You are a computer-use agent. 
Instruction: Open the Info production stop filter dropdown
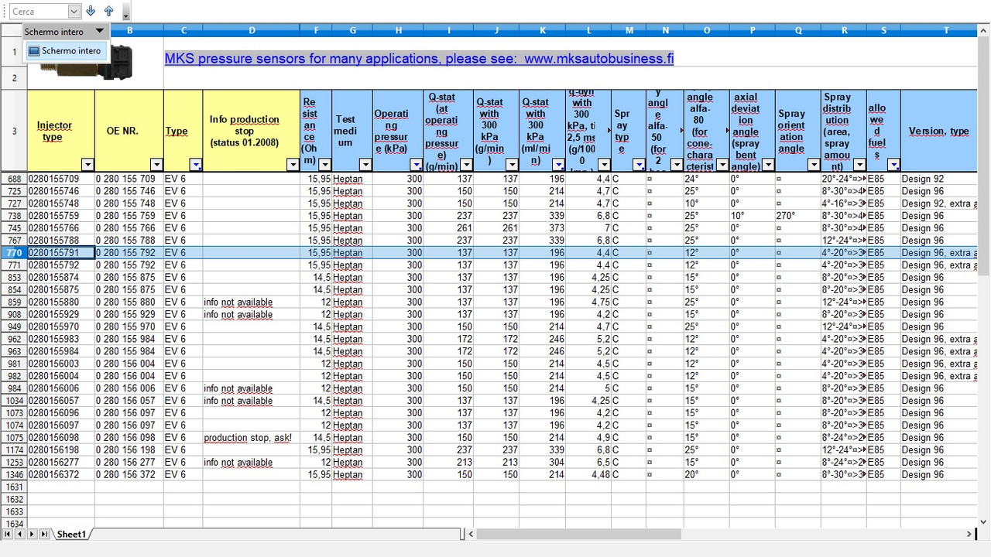click(293, 165)
